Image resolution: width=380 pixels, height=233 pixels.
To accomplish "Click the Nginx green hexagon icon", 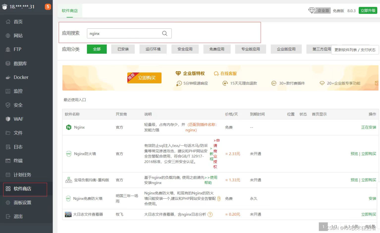I will [x=69, y=127].
